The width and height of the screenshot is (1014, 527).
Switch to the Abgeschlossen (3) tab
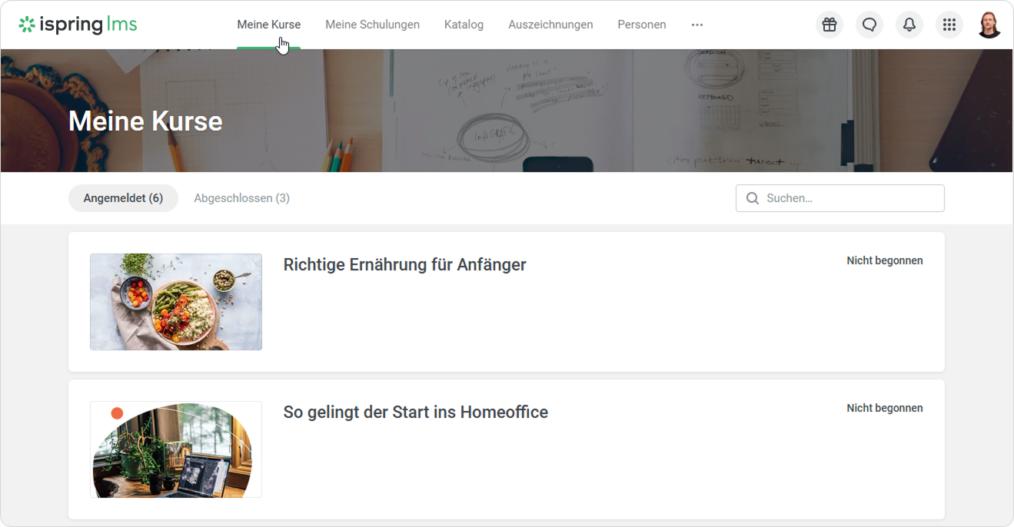tap(241, 198)
